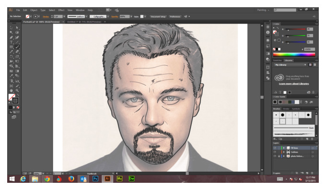326x190 pixels.
Task: Select the Rectangle tool
Action: click(x=11, y=47)
